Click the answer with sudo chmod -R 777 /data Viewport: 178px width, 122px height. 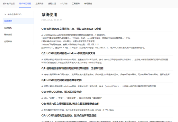coord(77,110)
